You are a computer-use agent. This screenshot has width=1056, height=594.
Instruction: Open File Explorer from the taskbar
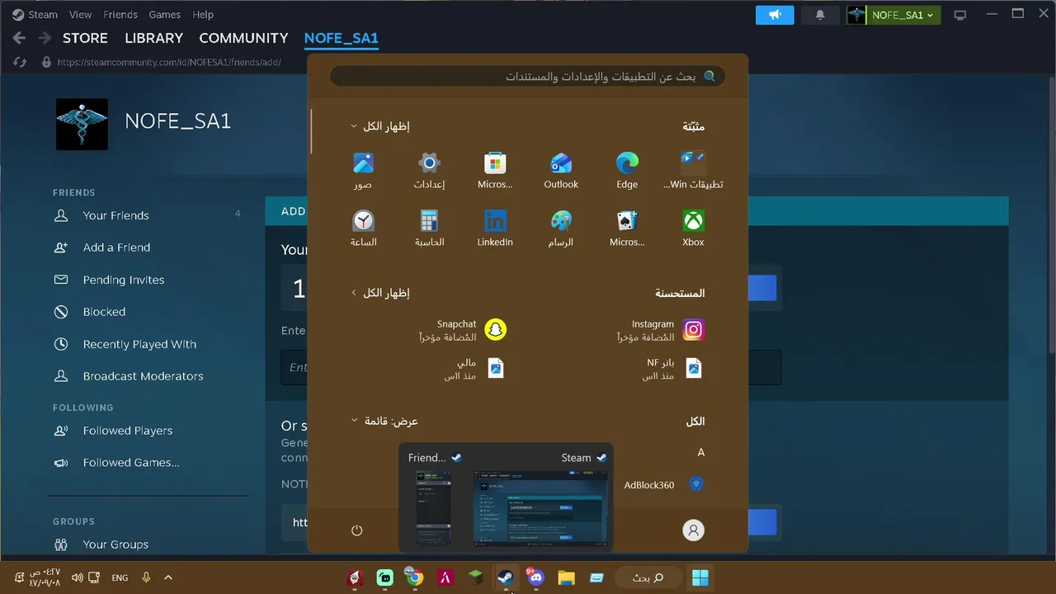566,577
